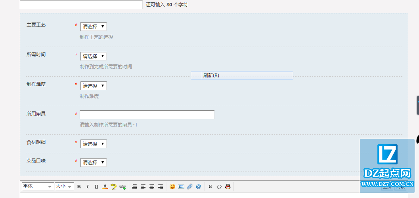
Task: Toggle underline formatting in editor toolbar
Action: [x=96, y=187]
